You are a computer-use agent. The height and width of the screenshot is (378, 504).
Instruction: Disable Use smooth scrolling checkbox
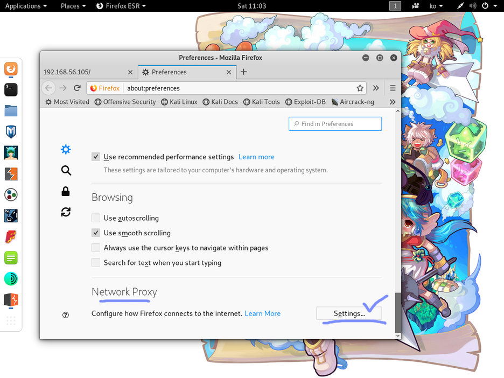96,233
